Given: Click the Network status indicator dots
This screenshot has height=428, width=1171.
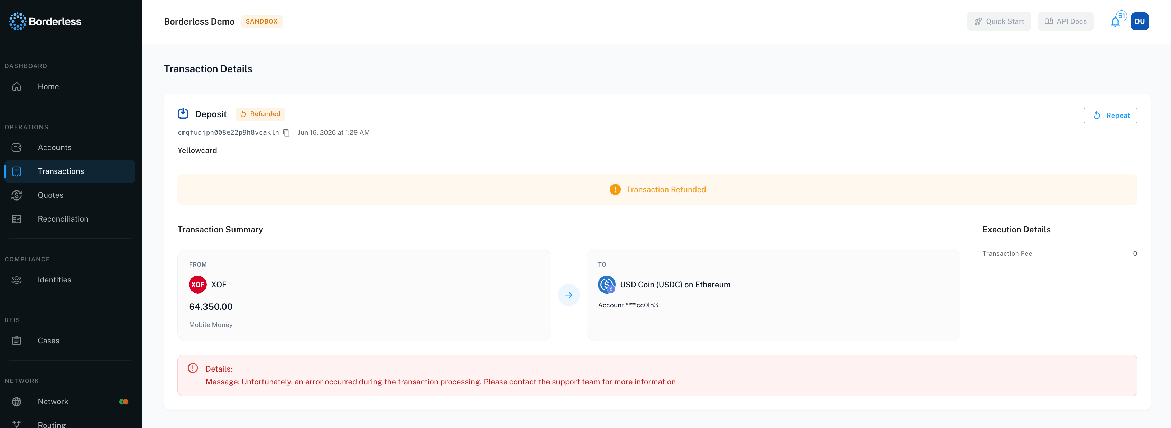Looking at the screenshot, I should (124, 402).
